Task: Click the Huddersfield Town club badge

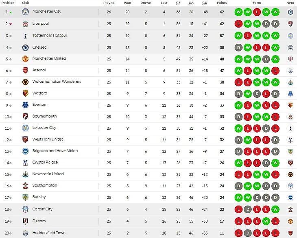Action: [x=25, y=233]
